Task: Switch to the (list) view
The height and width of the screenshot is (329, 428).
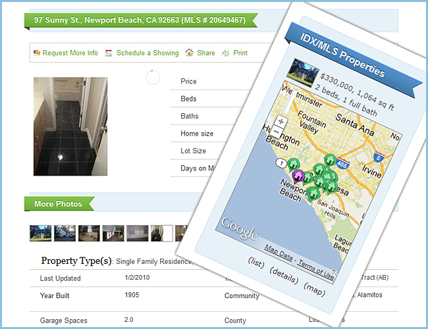Action: pyautogui.click(x=256, y=263)
